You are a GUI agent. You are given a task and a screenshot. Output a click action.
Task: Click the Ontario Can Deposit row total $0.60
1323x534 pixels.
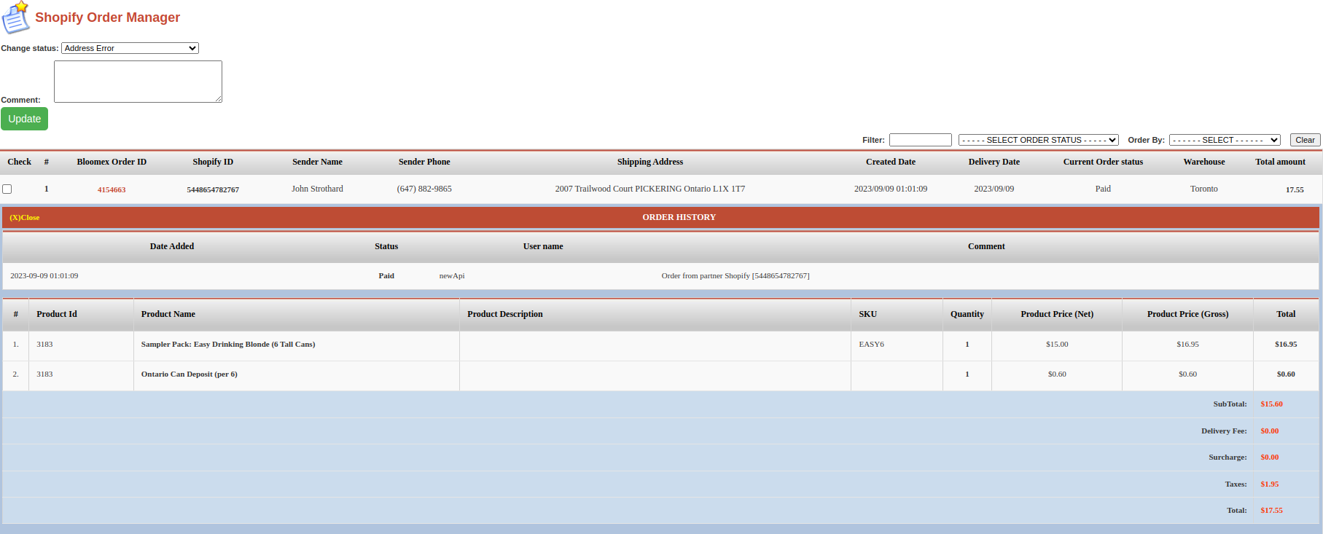[x=1286, y=374]
